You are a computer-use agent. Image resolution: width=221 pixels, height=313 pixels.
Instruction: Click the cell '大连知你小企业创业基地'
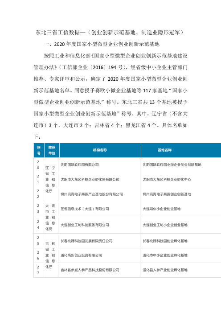(x=162, y=209)
